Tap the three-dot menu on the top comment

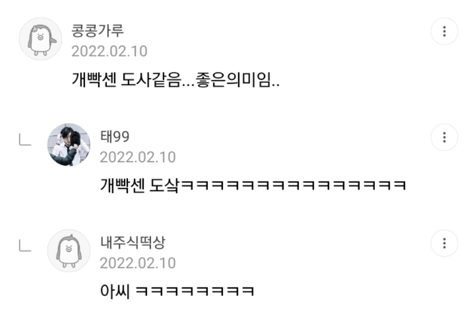coord(444,32)
